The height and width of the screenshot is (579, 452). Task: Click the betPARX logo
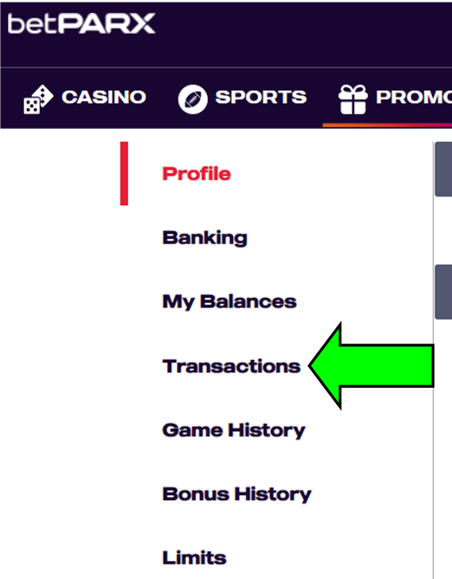point(81,23)
